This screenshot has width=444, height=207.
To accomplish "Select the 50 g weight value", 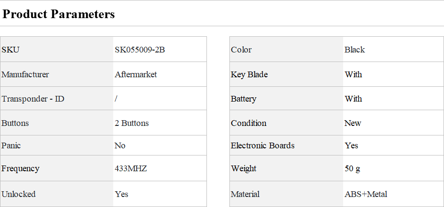I will point(353,168).
